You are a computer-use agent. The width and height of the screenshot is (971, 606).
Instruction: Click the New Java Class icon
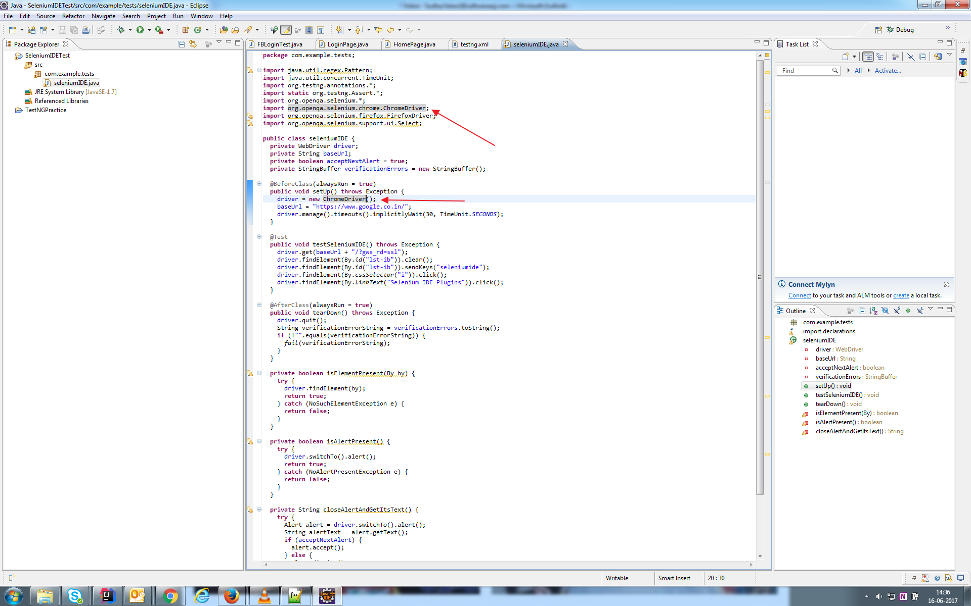pos(198,30)
